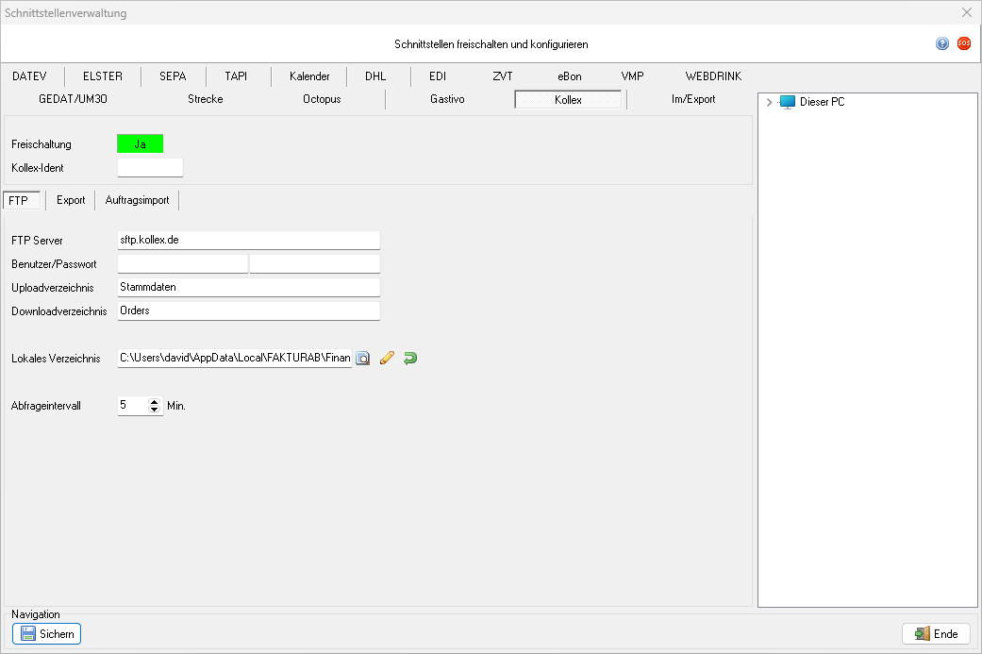Image resolution: width=982 pixels, height=654 pixels.
Task: Click the red SOS support icon
Action: click(x=963, y=43)
